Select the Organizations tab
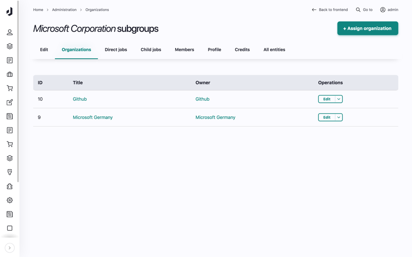Image resolution: width=412 pixels, height=257 pixels. tap(77, 50)
